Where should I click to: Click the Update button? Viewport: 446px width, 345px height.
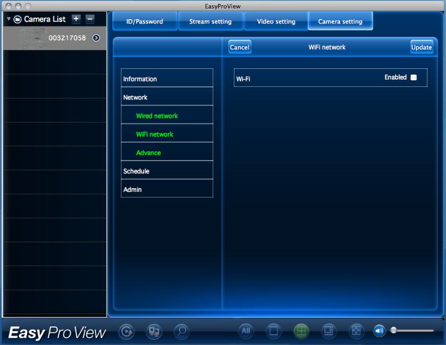click(x=422, y=47)
